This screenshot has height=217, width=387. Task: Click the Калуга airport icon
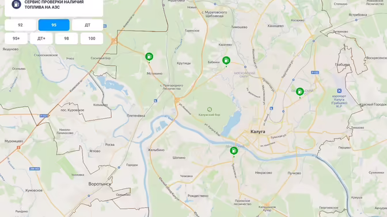339,91
